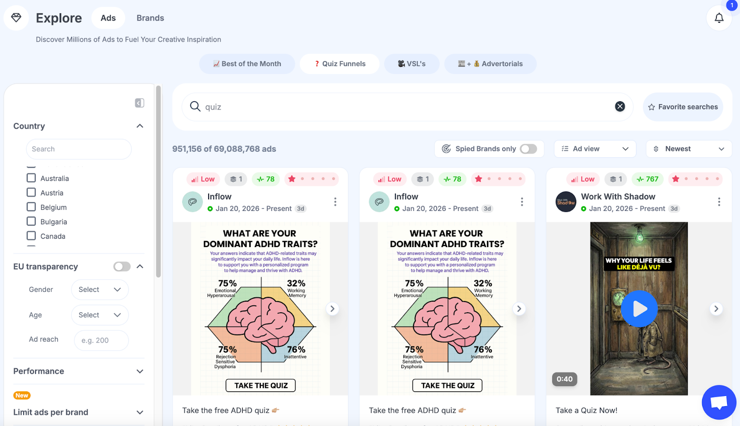Image resolution: width=740 pixels, height=426 pixels.
Task: Select the Best of the Month tab
Action: click(247, 64)
